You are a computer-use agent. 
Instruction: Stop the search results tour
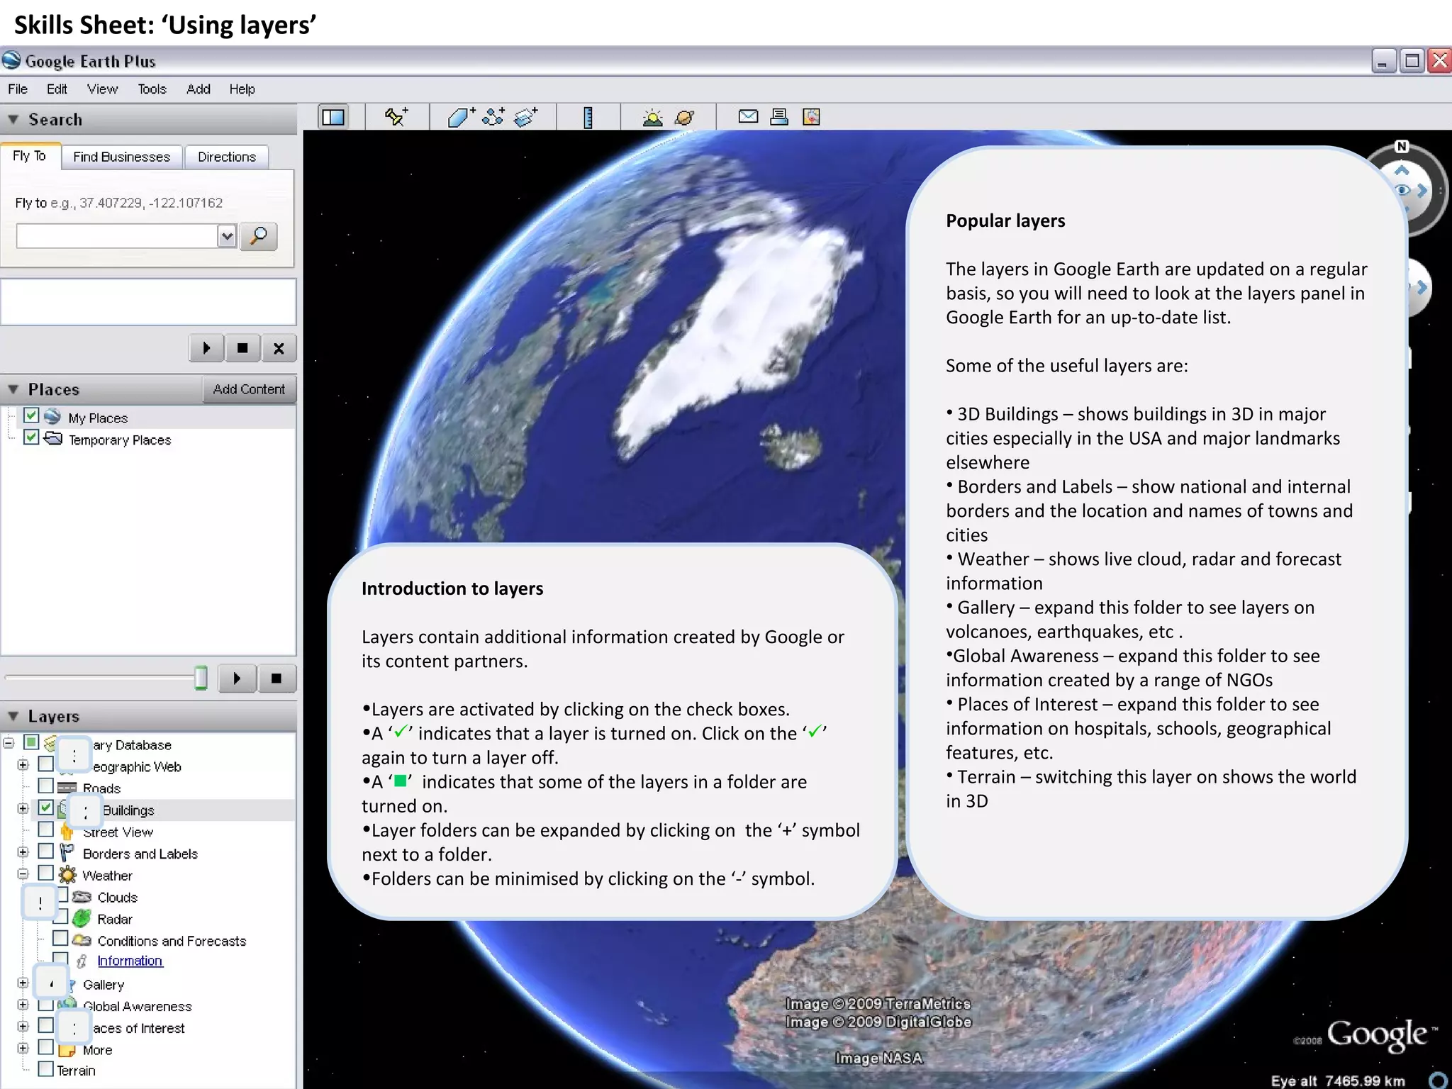242,348
